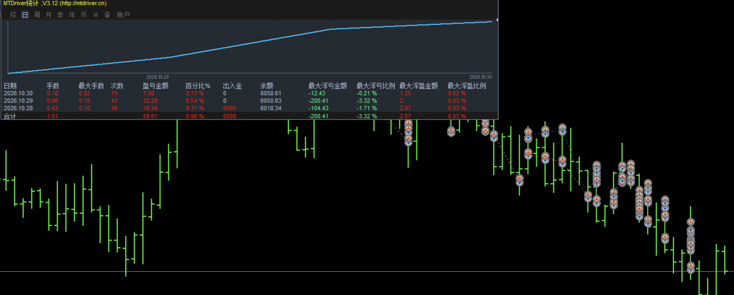The width and height of the screenshot is (734, 295).
Task: Open the 币 symbol statistics tab
Action: pyautogui.click(x=83, y=15)
